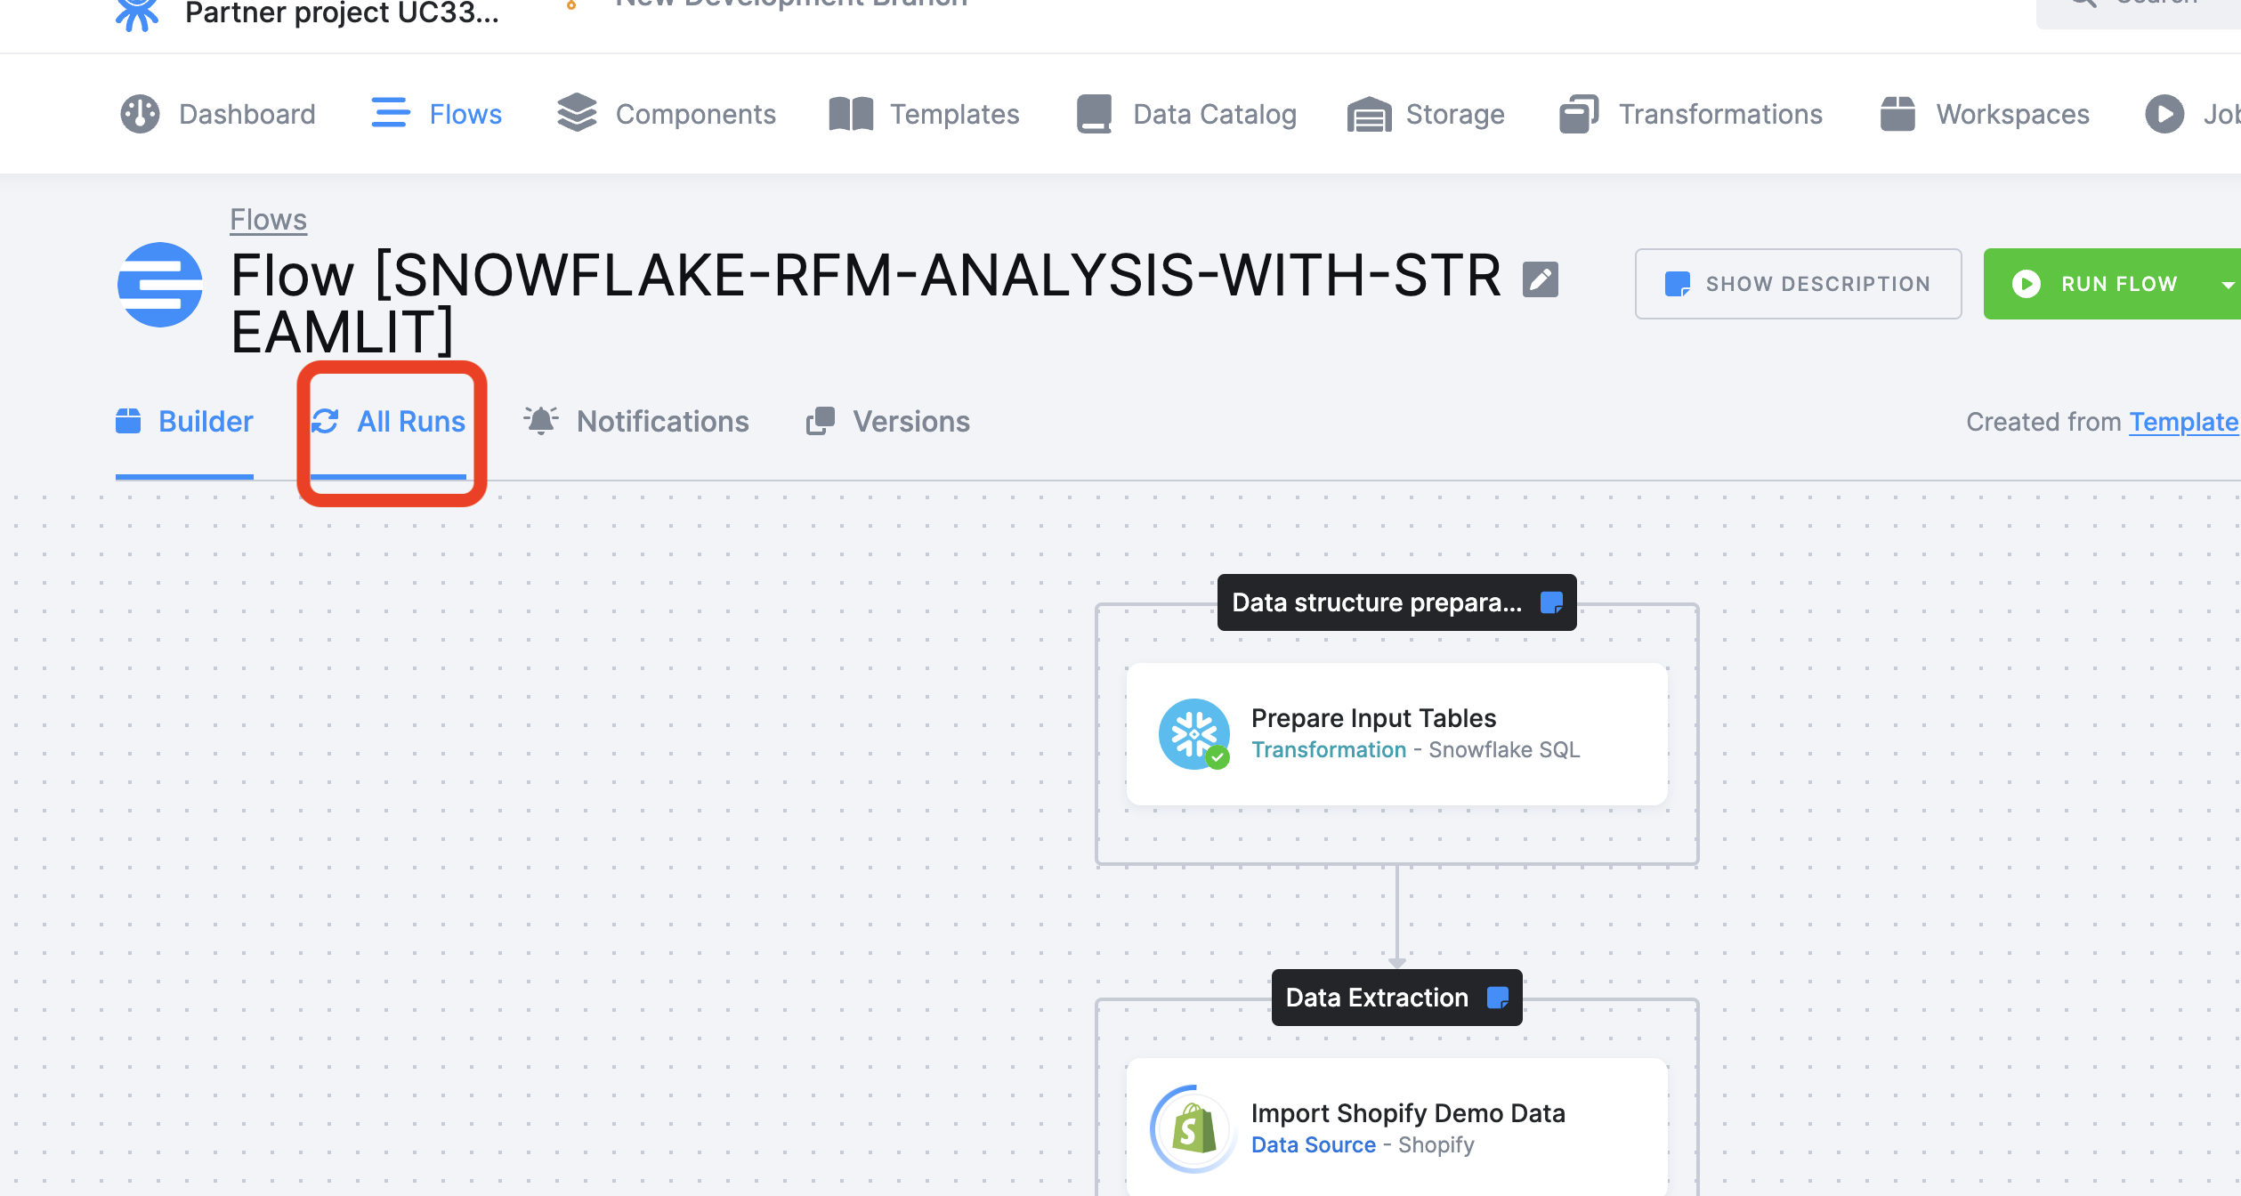This screenshot has height=1196, width=2241.
Task: Click the Partner project UC33 name
Action: [342, 13]
